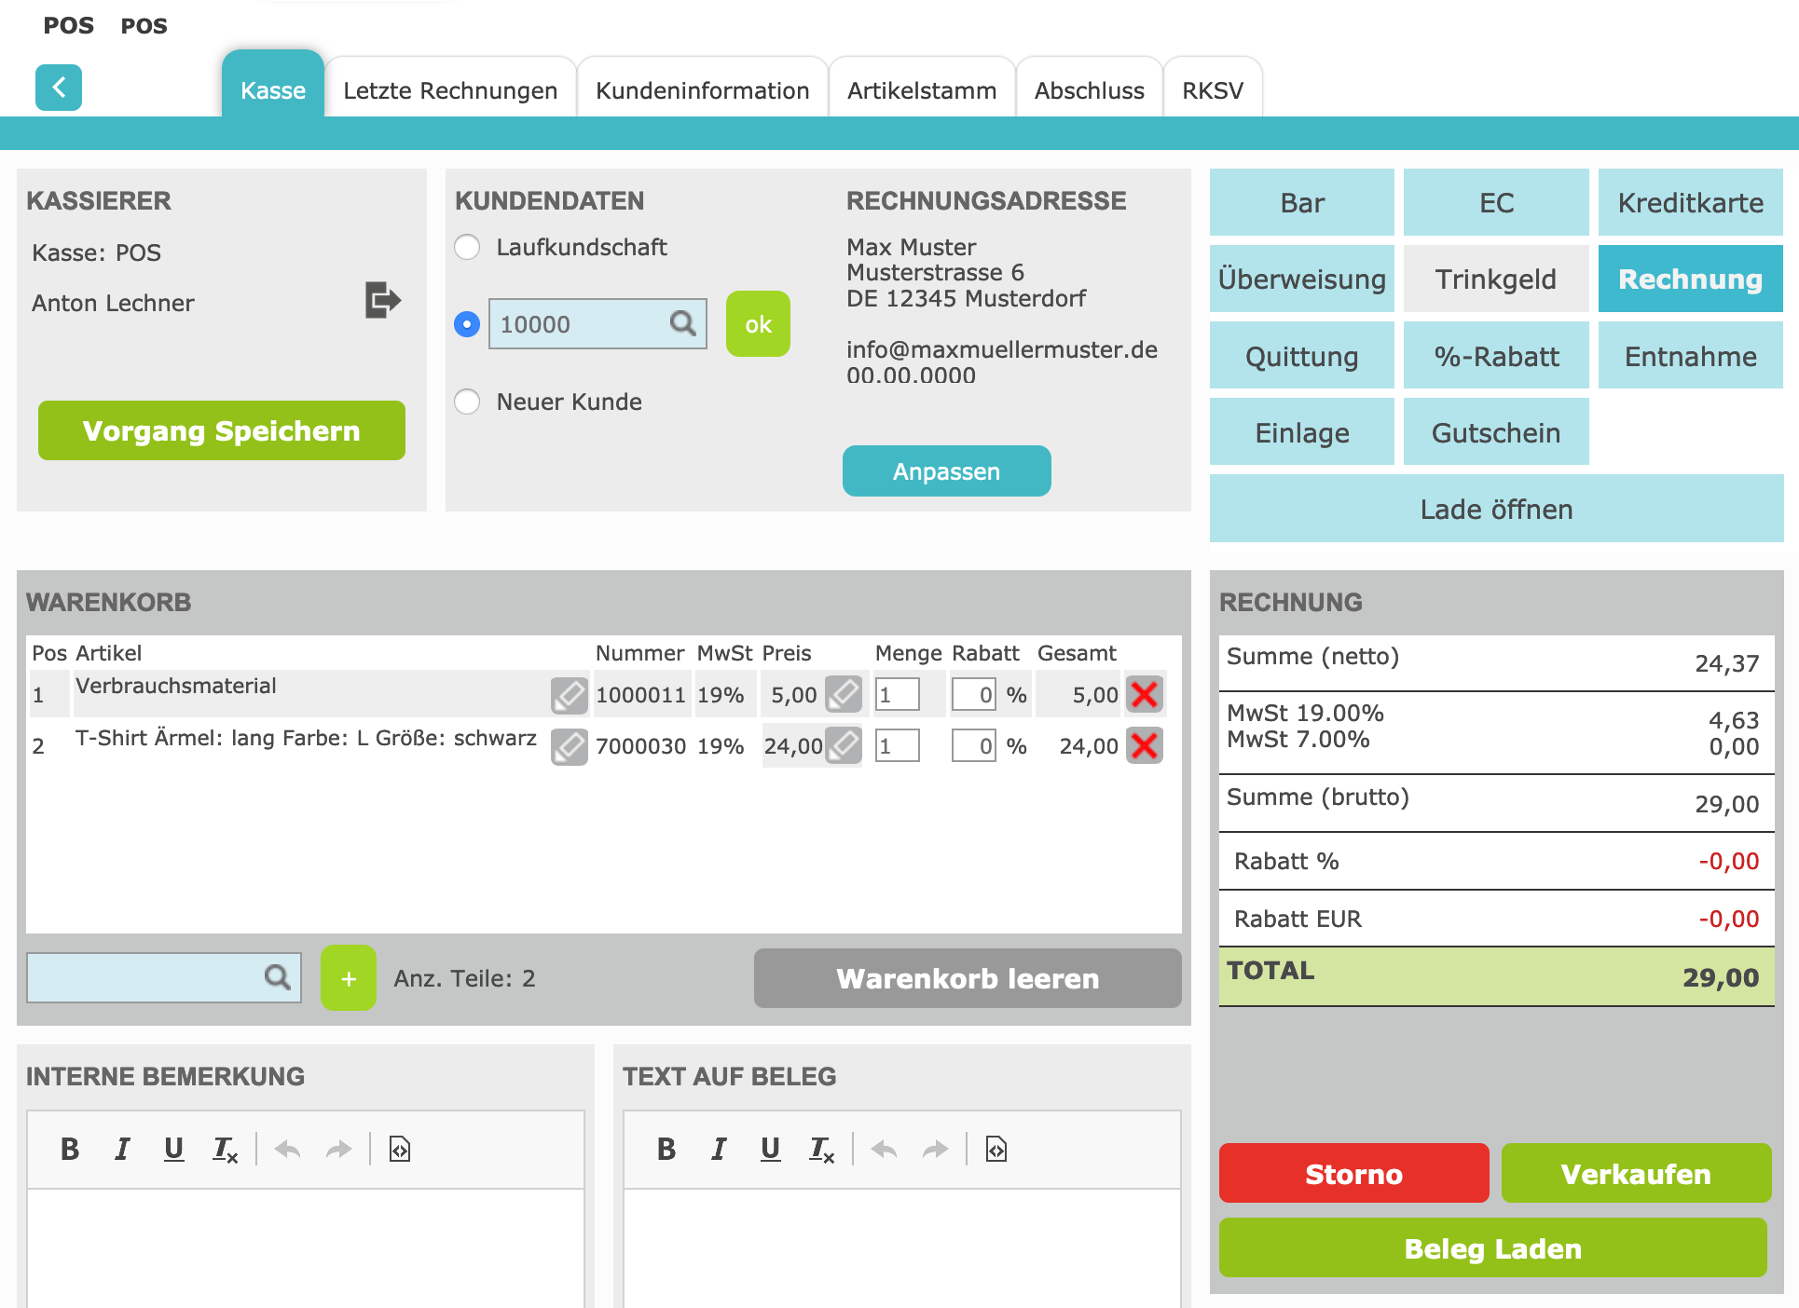The image size is (1799, 1308).
Task: Switch to the Letzte Rechnungen tab
Action: click(450, 90)
